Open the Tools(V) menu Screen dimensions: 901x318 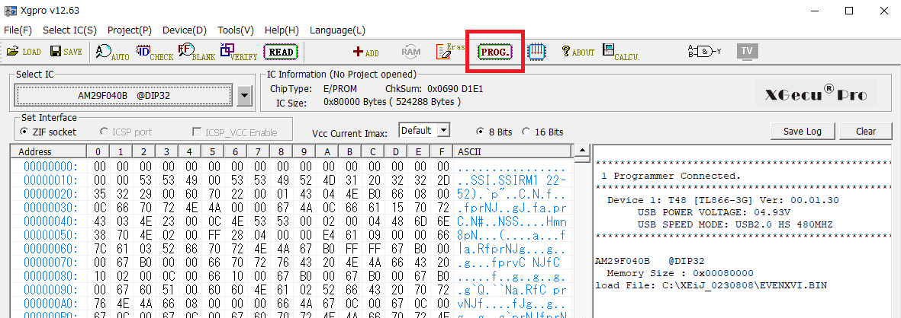click(236, 30)
